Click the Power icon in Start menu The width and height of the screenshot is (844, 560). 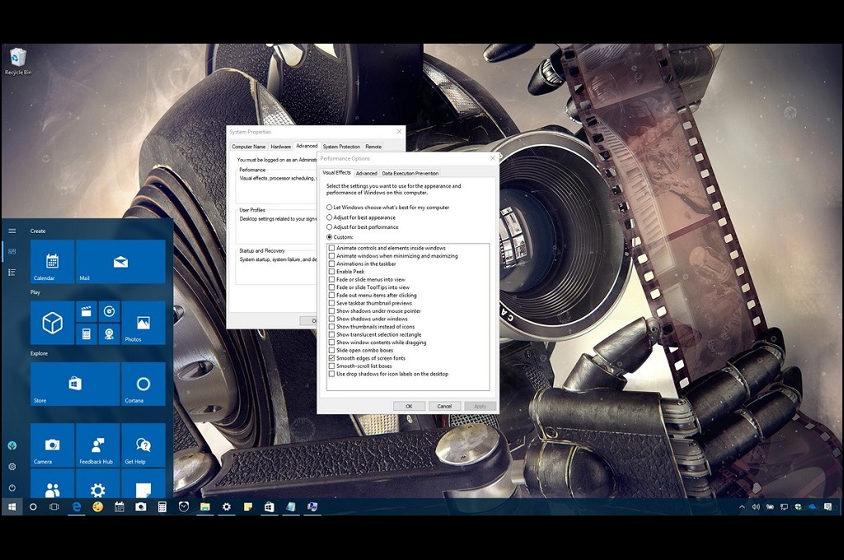pos(12,488)
